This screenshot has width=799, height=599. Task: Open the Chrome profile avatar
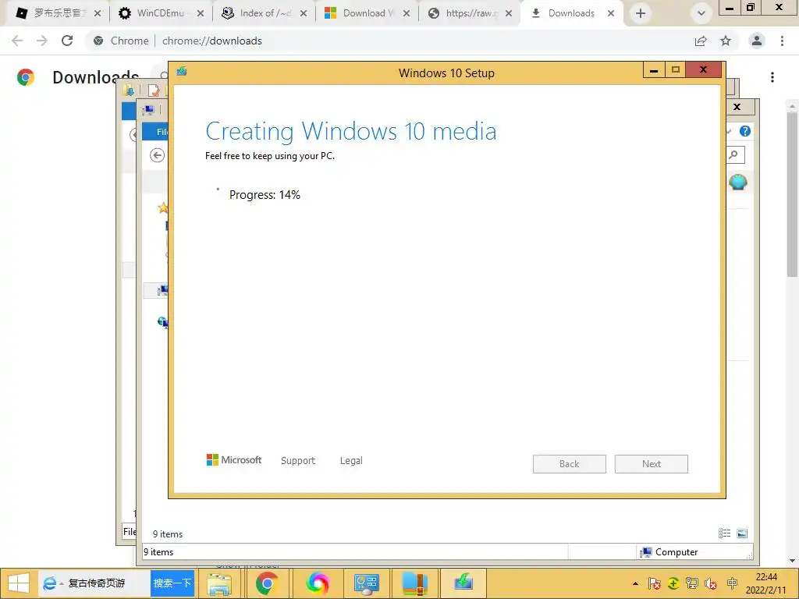[x=757, y=41]
